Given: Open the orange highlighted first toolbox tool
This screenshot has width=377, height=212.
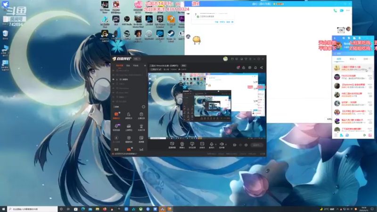Looking at the screenshot, I should (116, 115).
